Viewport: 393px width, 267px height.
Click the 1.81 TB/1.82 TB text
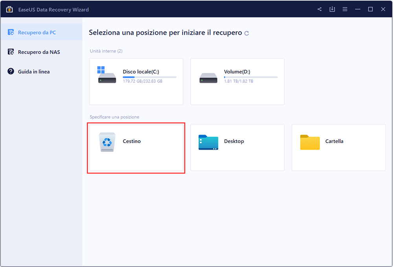(239, 81)
